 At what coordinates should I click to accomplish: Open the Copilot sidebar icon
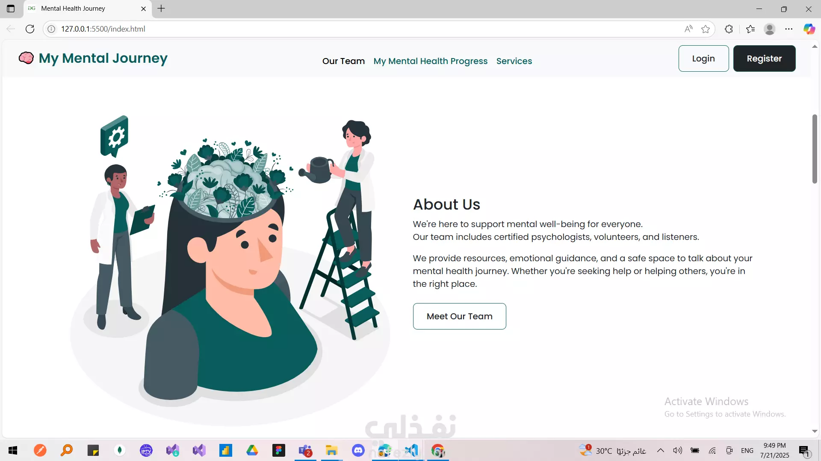tap(809, 29)
